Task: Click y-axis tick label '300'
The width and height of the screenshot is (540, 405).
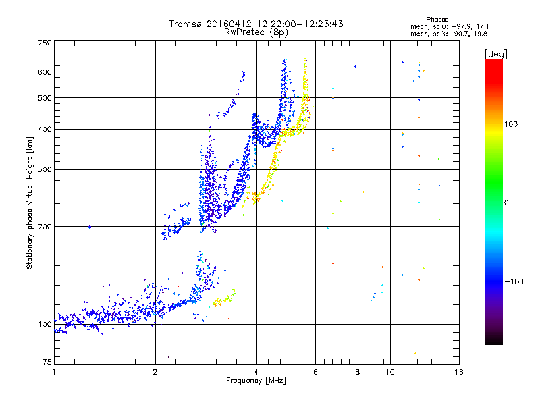Action: (45, 170)
